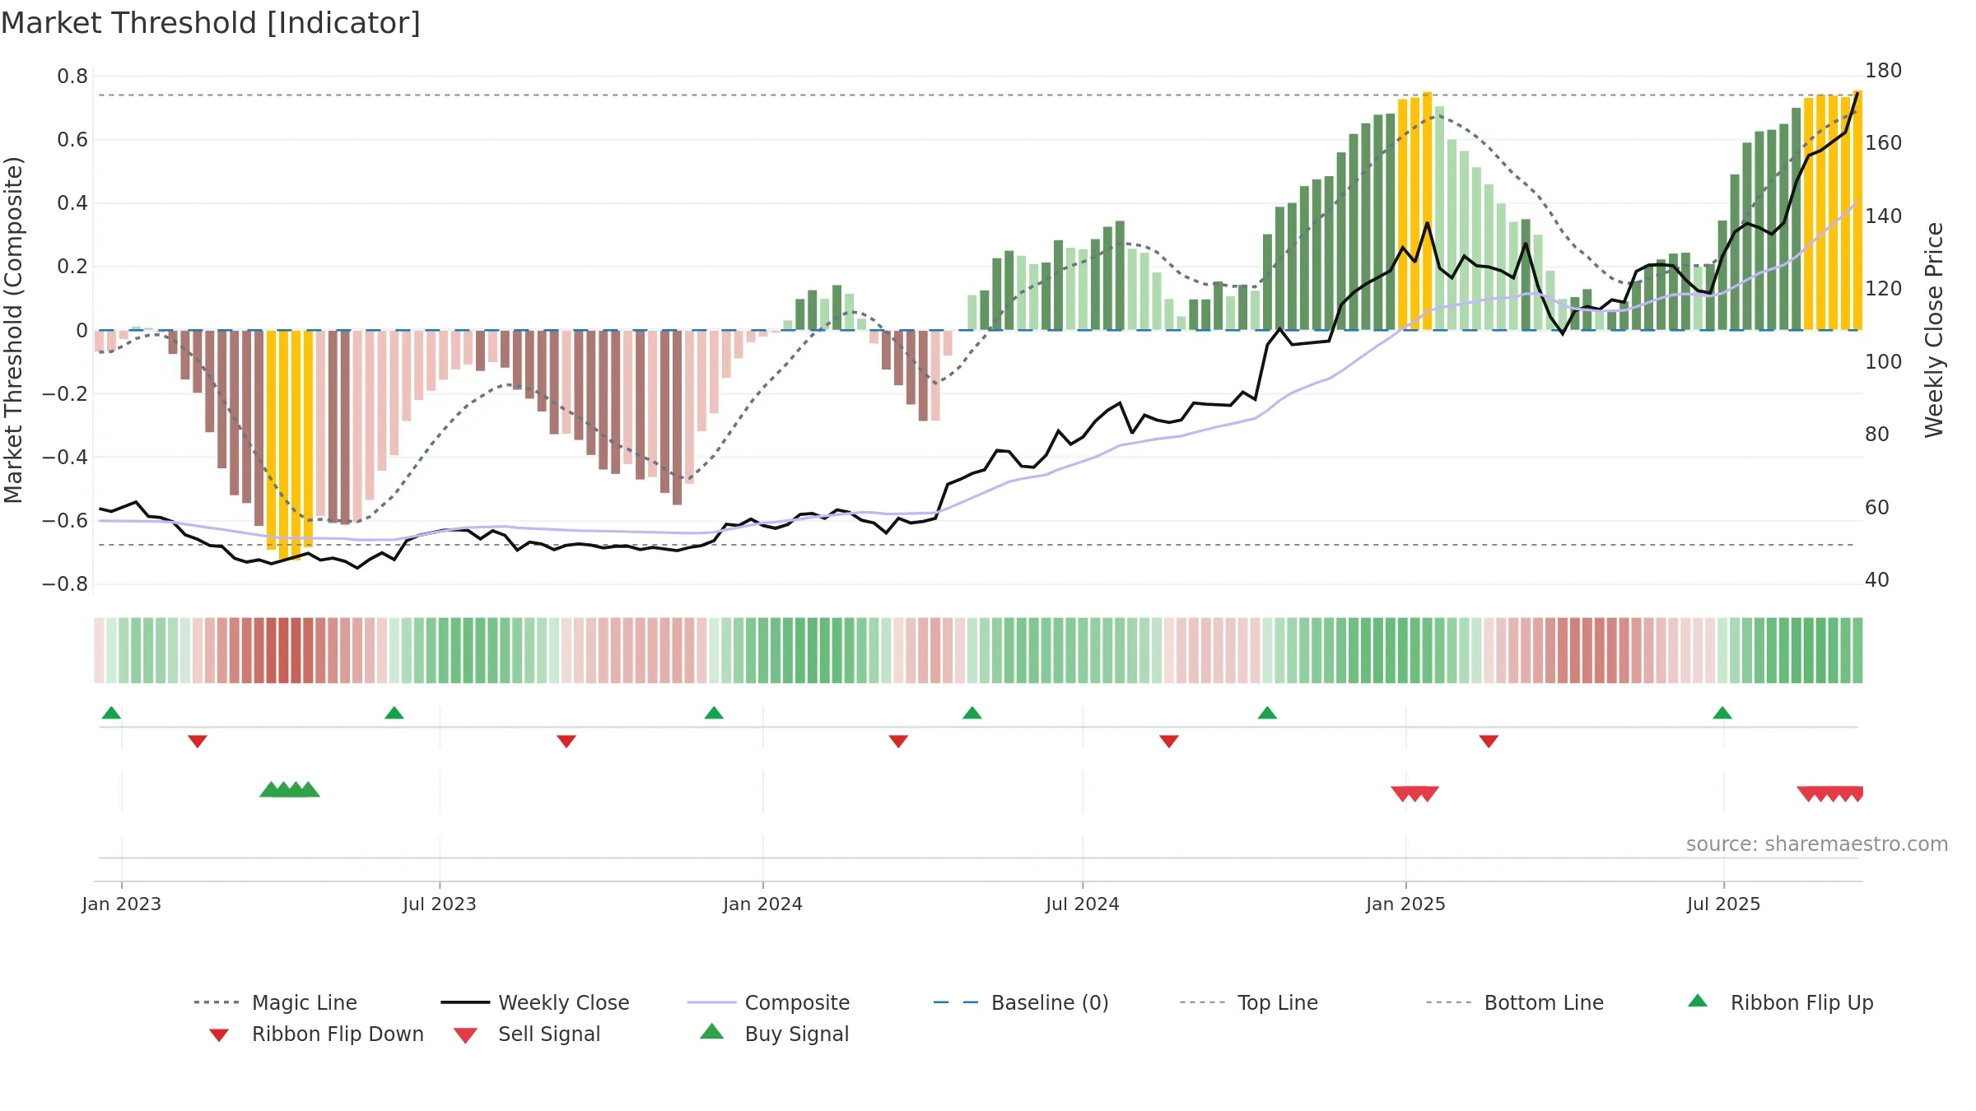Click the red sell signal cluster at Jan 2025
Viewport: 1976px width, 1111px height.
click(x=1415, y=794)
